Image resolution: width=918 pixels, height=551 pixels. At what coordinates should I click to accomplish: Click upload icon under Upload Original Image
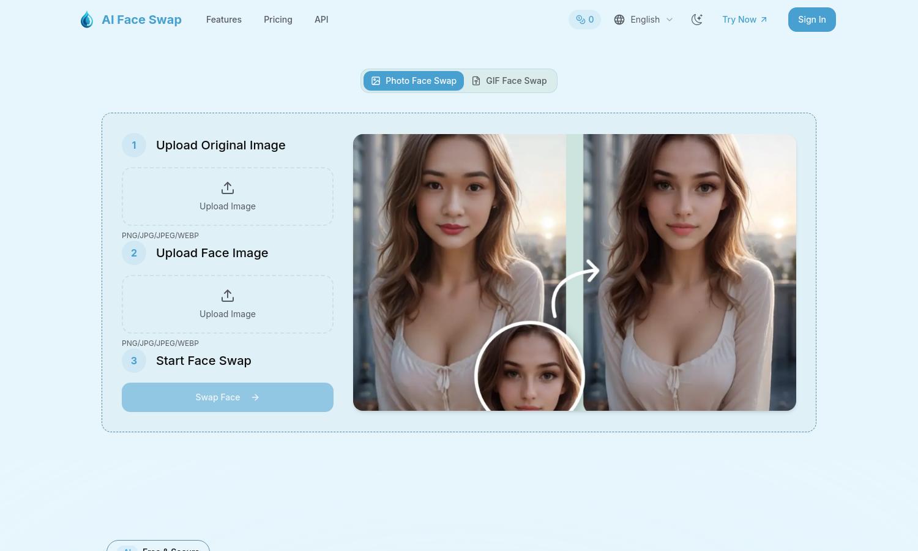point(228,188)
